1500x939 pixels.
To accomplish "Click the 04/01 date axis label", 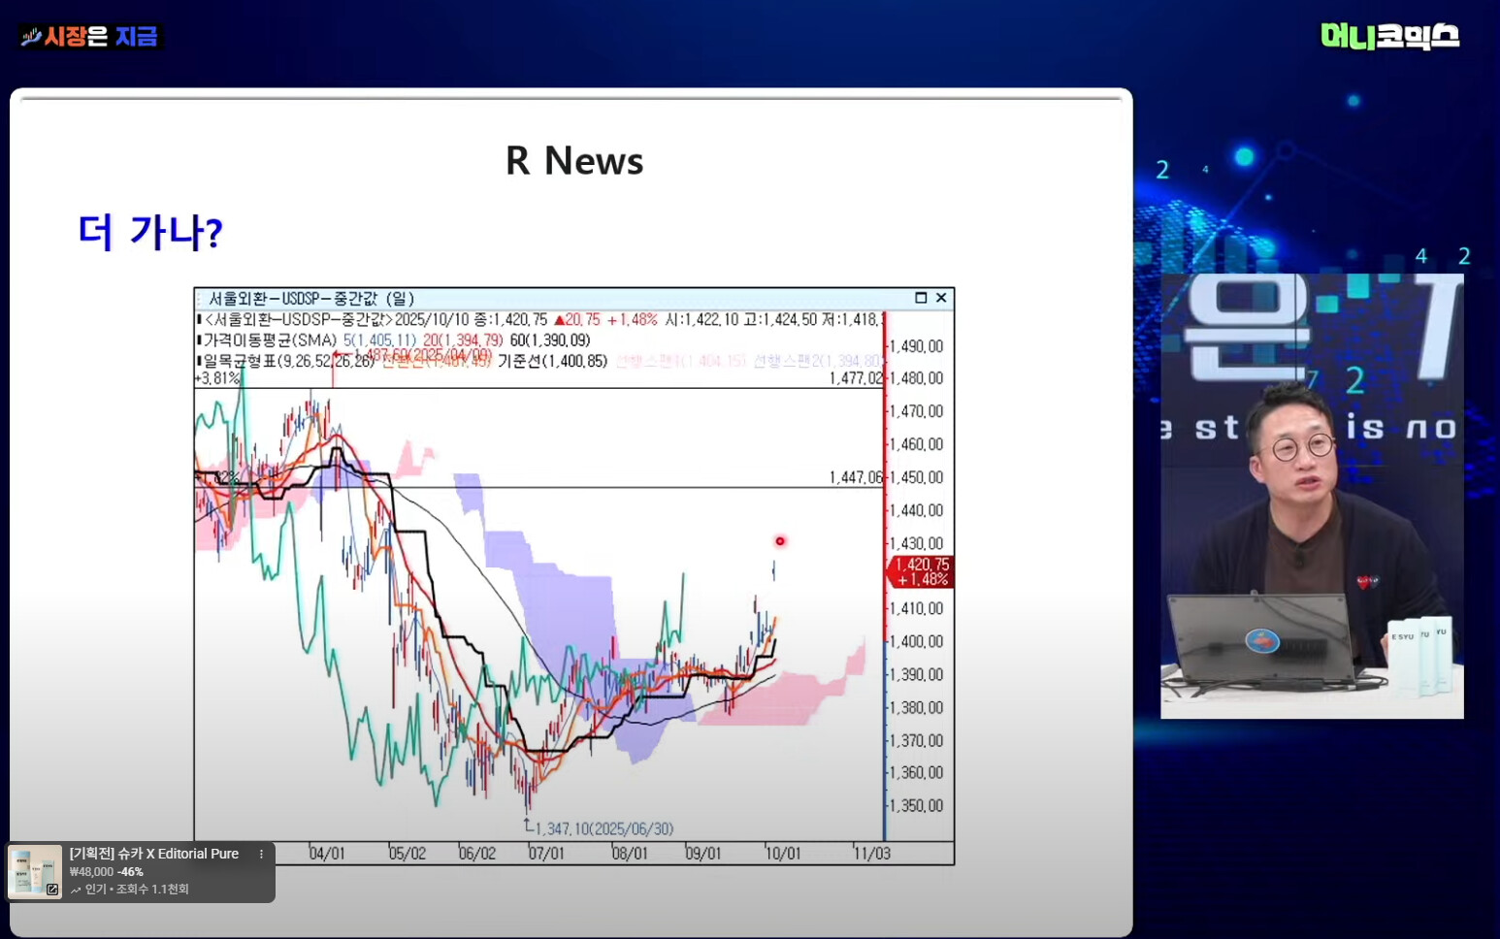I will point(327,854).
